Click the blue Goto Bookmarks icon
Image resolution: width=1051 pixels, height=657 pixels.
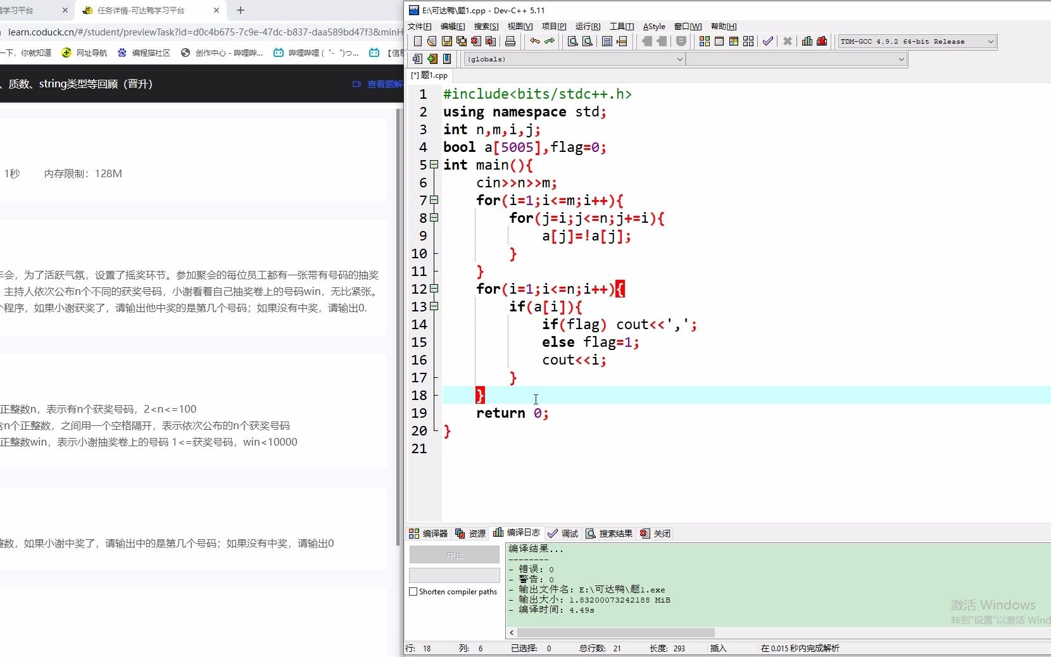coord(447,59)
